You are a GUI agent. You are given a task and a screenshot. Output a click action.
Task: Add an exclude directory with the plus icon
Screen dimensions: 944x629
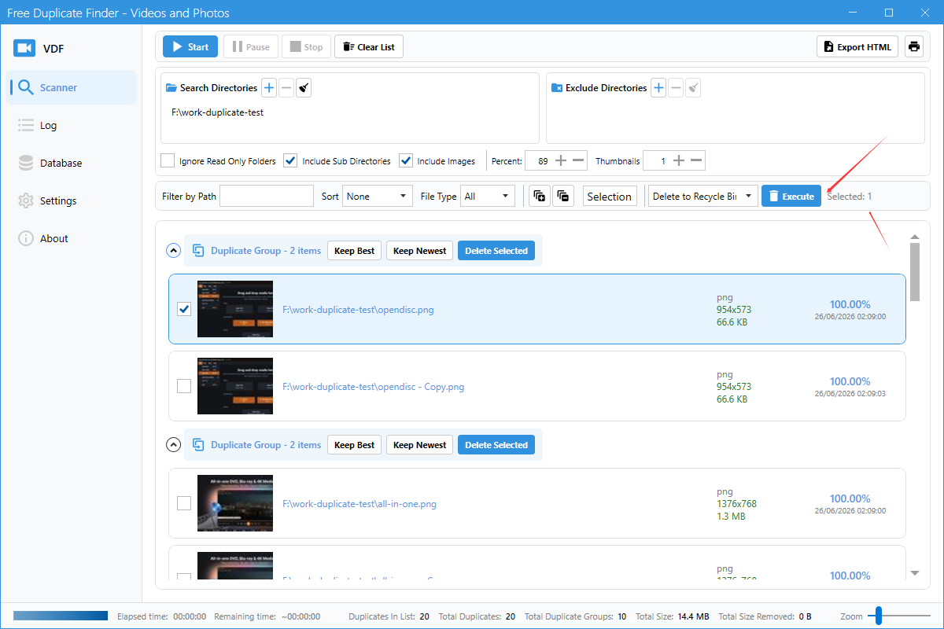point(658,88)
